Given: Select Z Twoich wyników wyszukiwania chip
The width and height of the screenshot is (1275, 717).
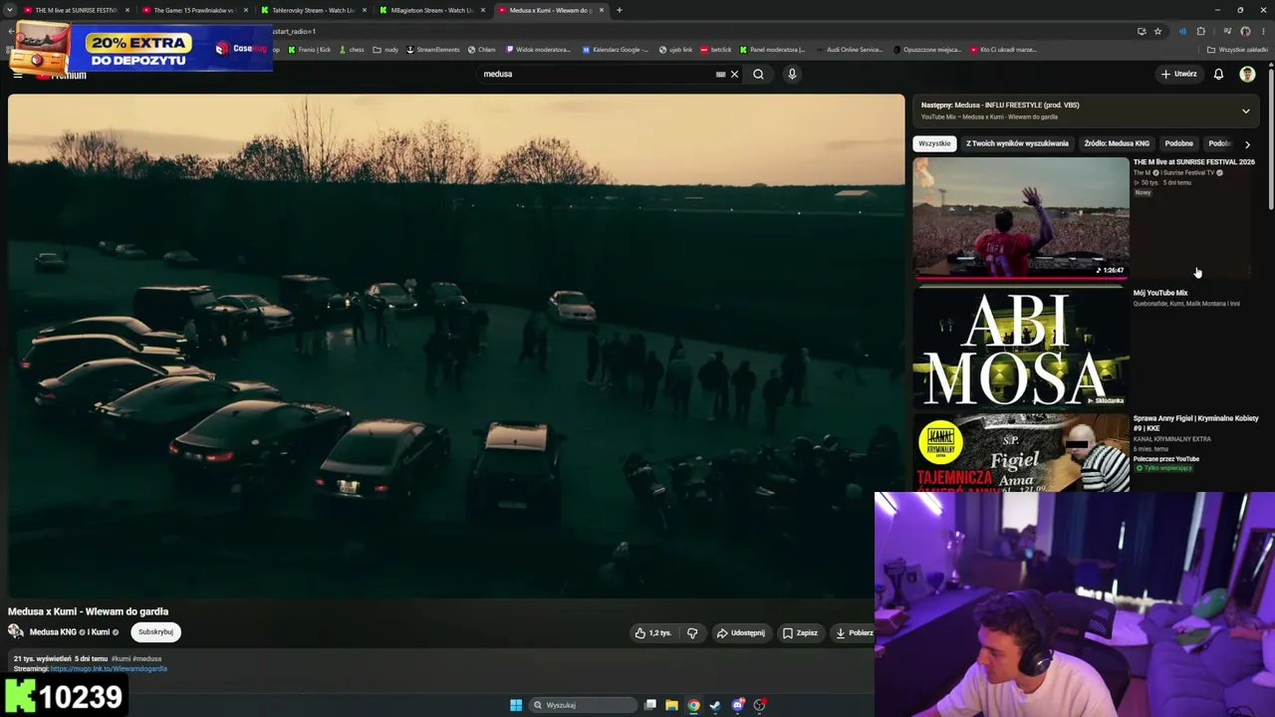Looking at the screenshot, I should click(1017, 143).
